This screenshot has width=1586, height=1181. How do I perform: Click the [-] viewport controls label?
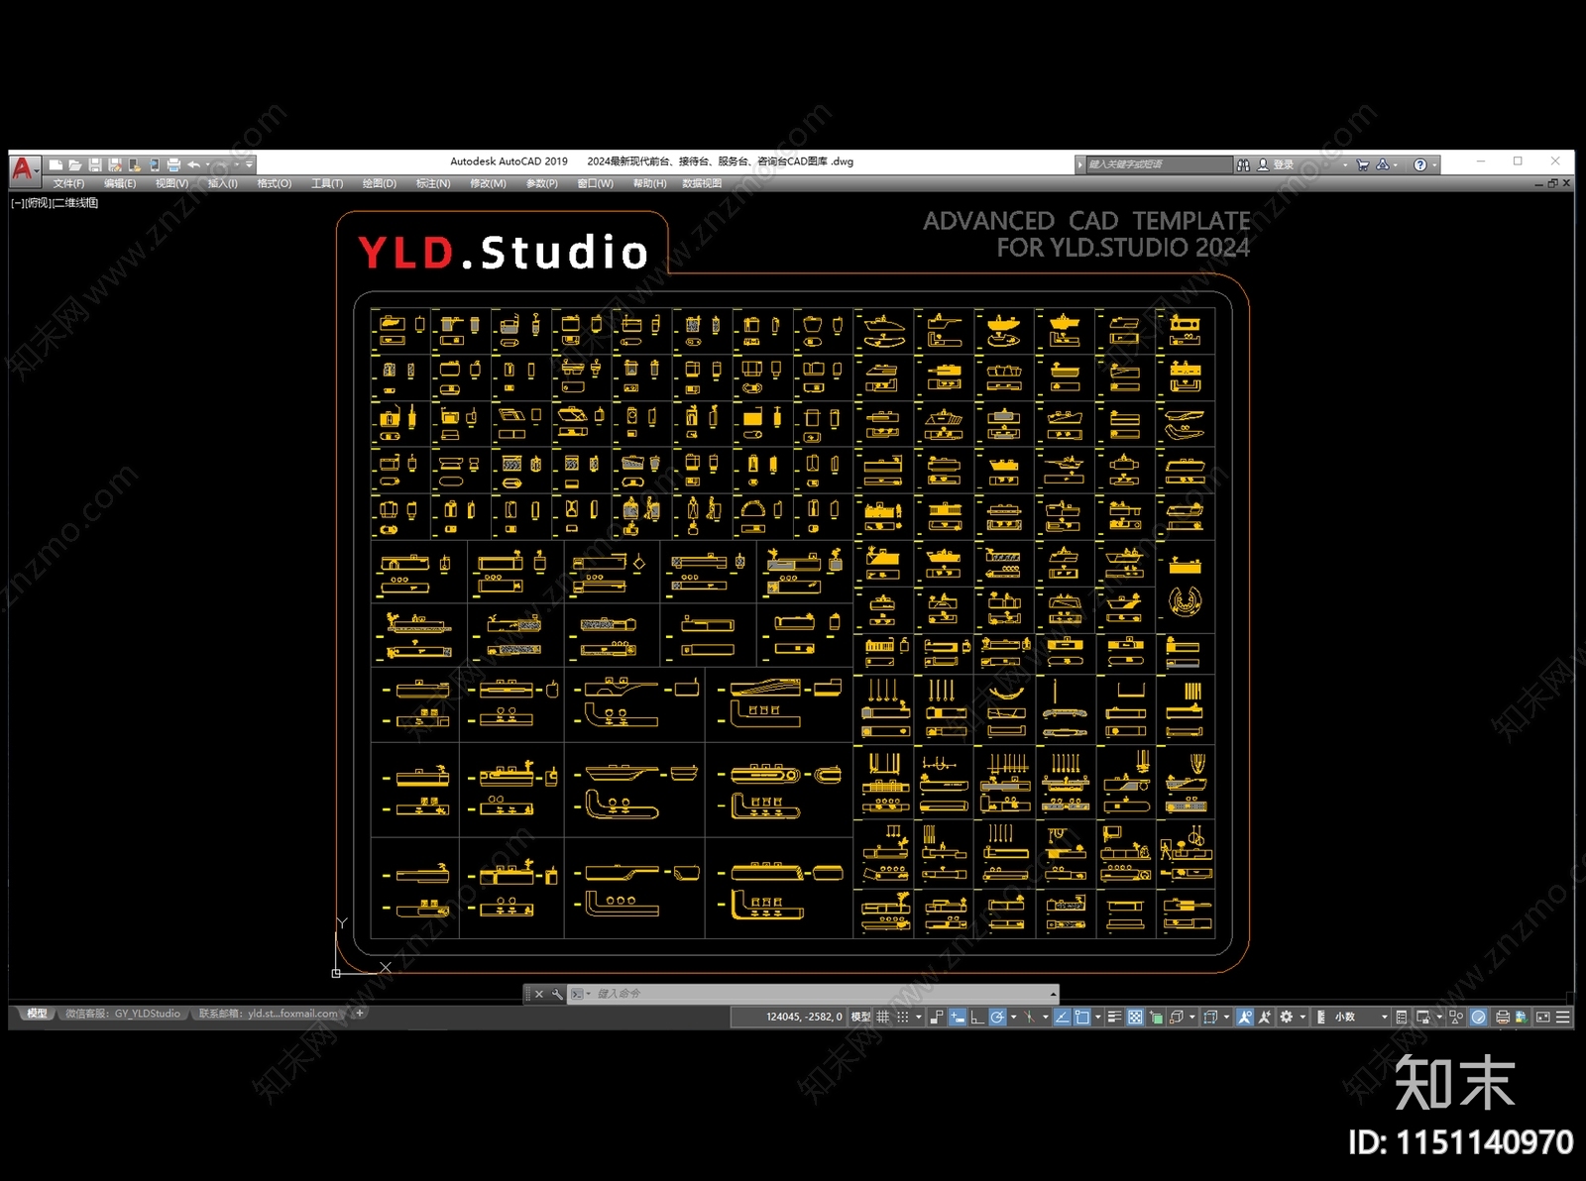[18, 203]
